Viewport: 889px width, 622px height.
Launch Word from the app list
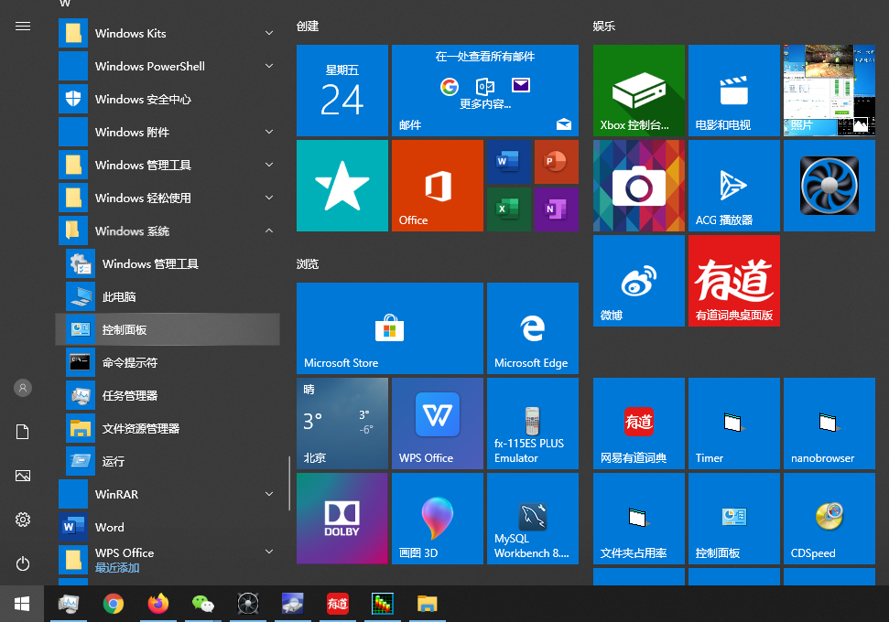coord(168,527)
